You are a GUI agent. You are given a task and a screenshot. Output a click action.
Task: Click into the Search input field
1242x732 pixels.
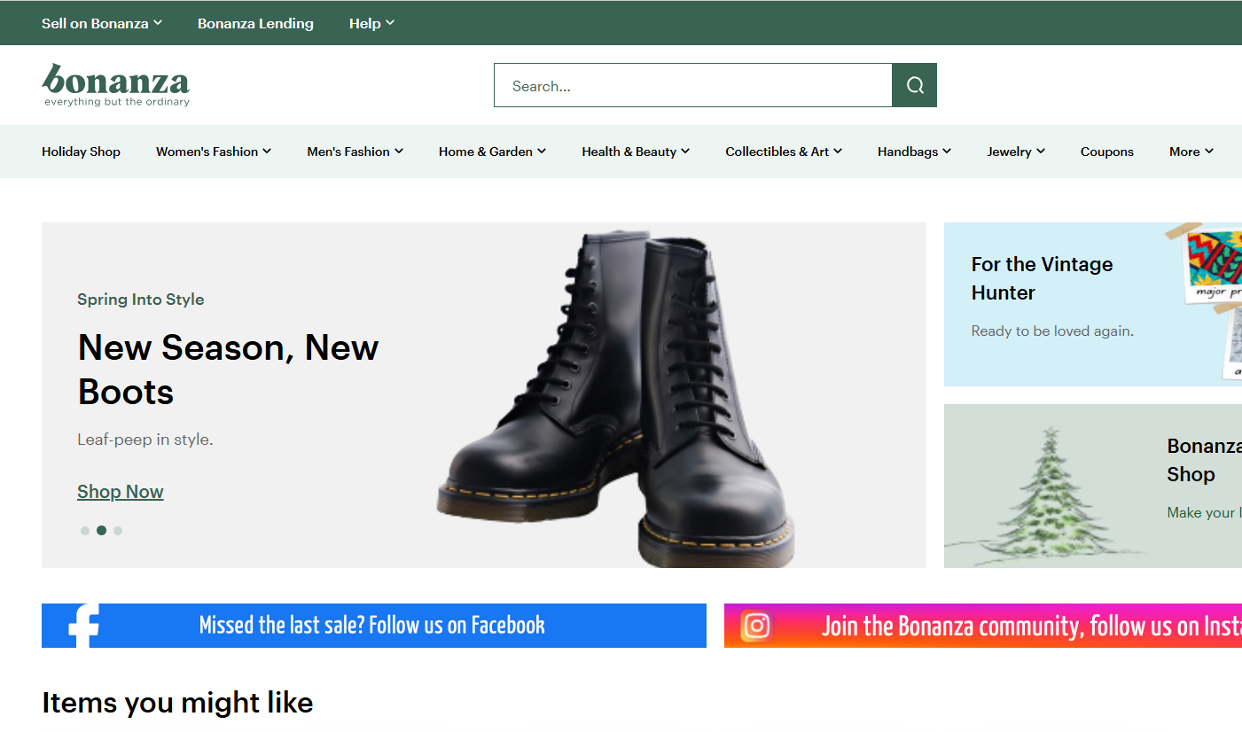click(x=693, y=85)
